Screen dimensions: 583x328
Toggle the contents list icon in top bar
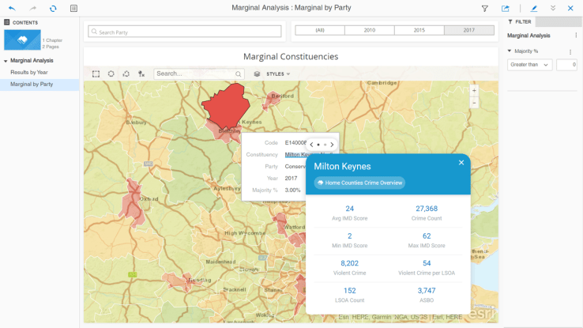pos(73,8)
